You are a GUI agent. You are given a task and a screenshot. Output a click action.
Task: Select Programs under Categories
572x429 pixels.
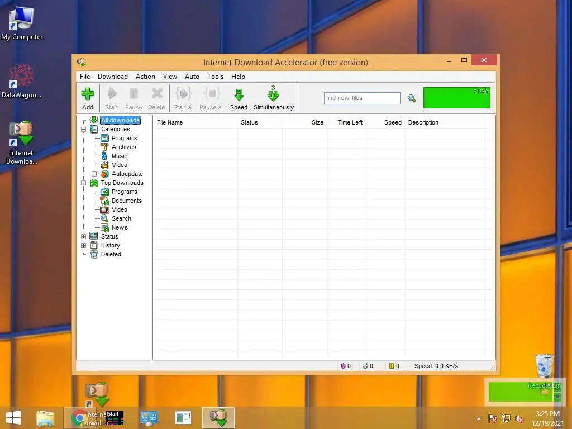point(125,138)
